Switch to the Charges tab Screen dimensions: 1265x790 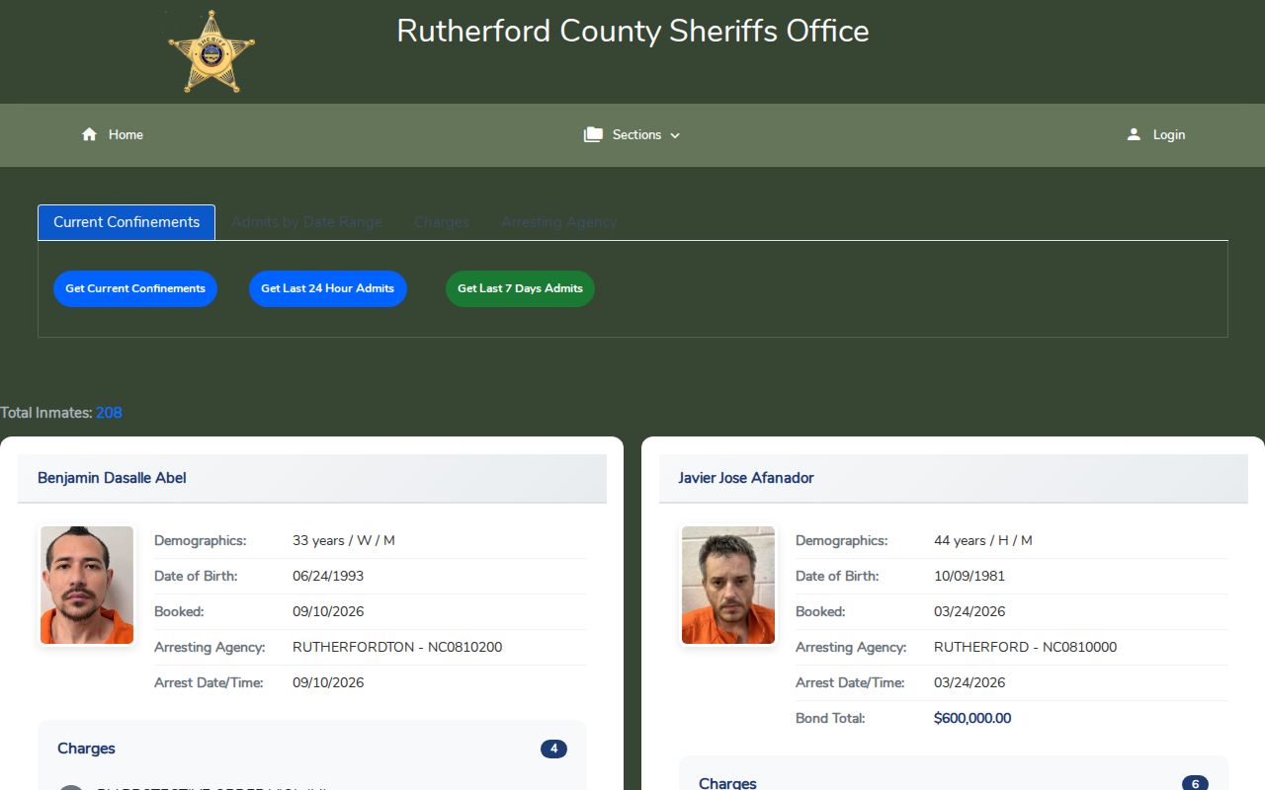[442, 222]
